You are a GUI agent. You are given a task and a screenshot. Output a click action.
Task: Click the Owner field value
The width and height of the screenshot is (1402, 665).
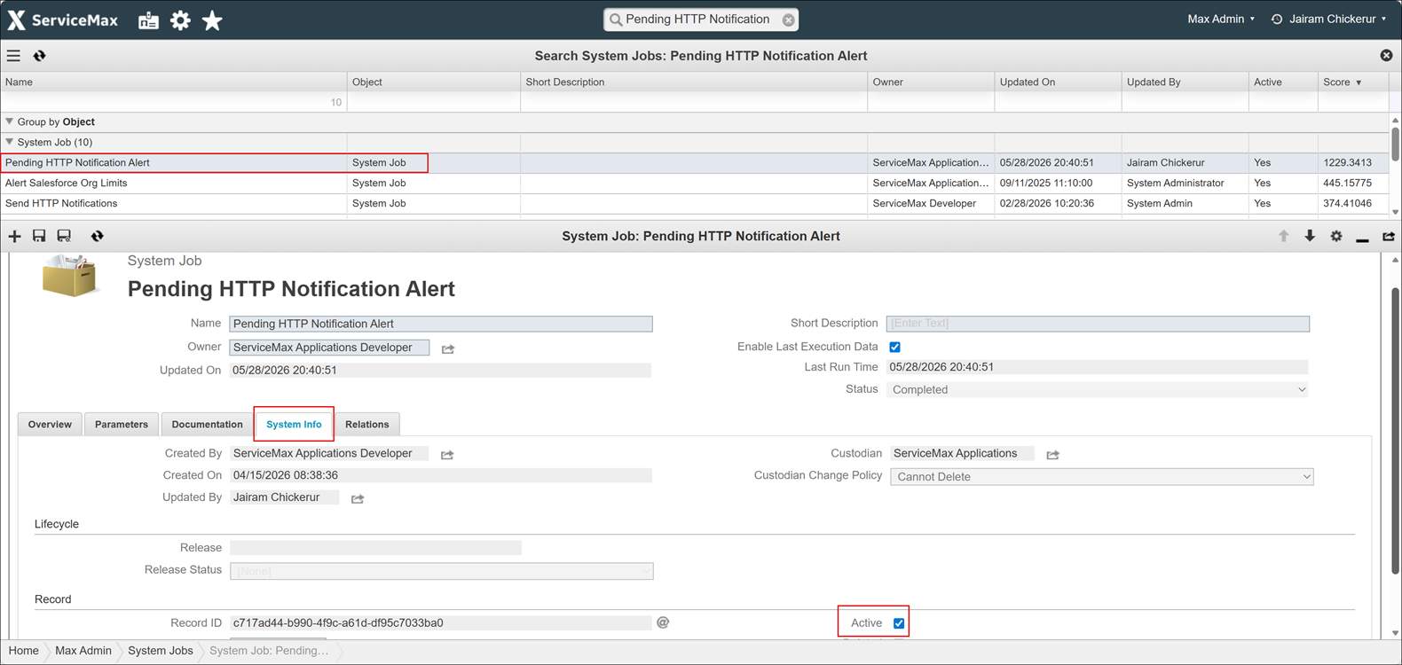[x=329, y=348]
